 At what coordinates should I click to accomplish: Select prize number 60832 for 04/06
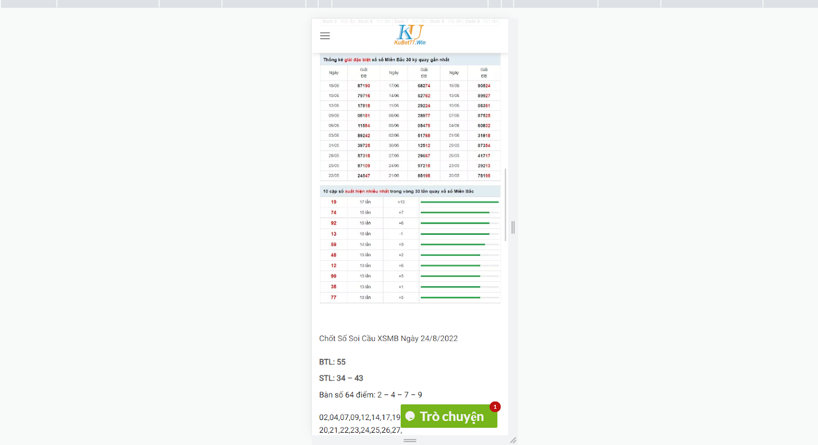point(484,126)
